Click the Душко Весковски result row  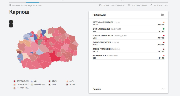click(x=128, y=44)
